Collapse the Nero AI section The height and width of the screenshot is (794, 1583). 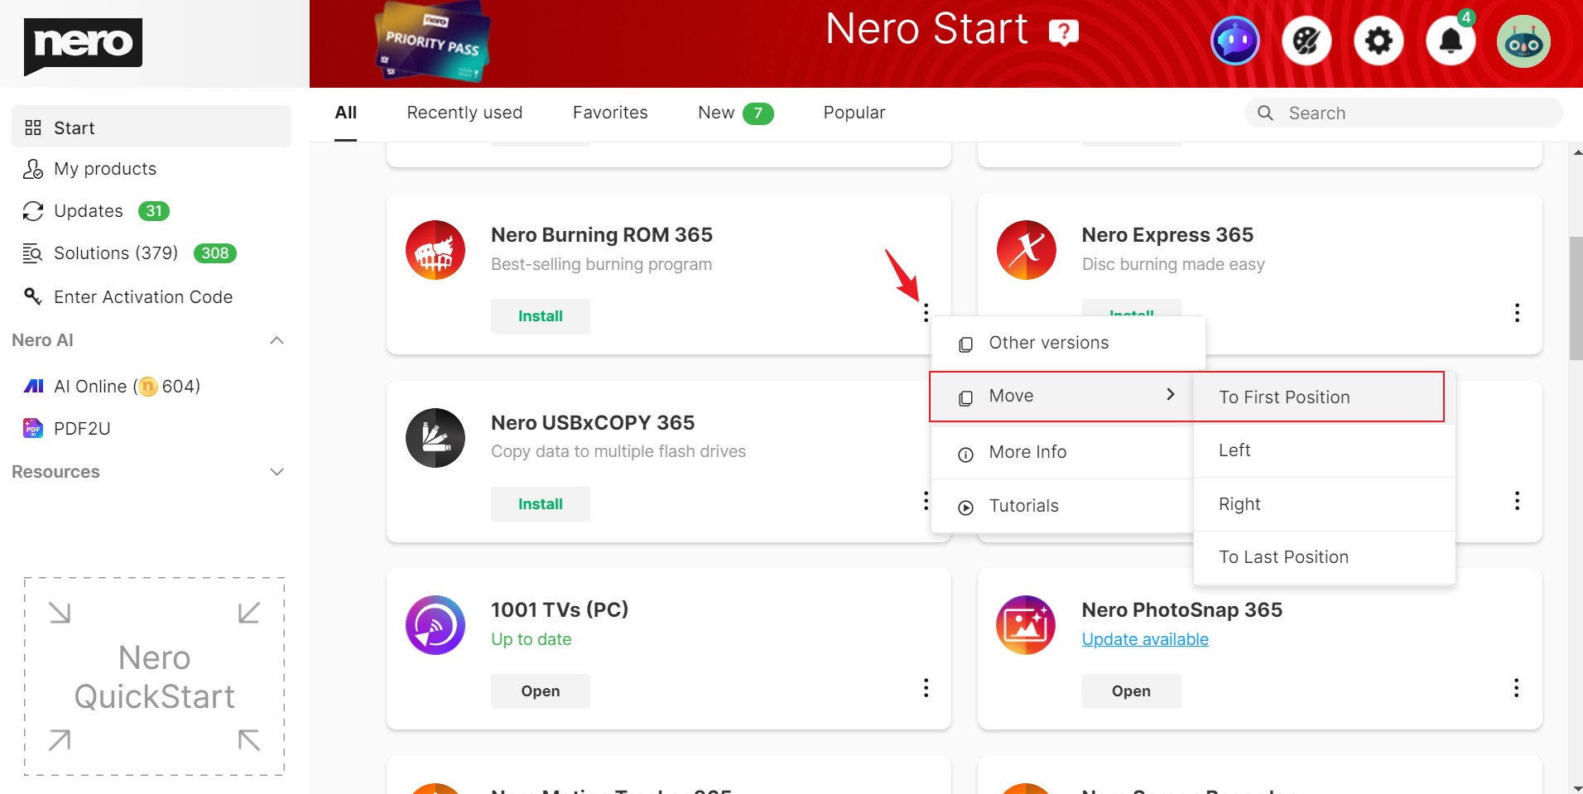coord(277,340)
